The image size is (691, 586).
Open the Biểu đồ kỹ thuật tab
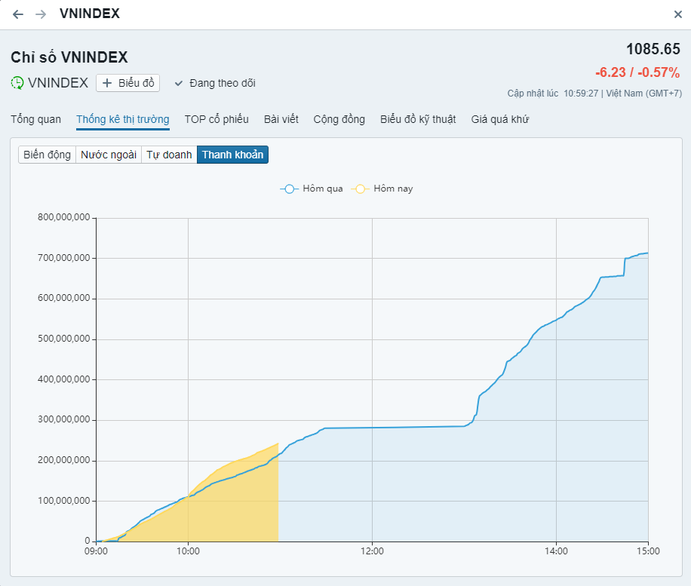[x=418, y=119]
